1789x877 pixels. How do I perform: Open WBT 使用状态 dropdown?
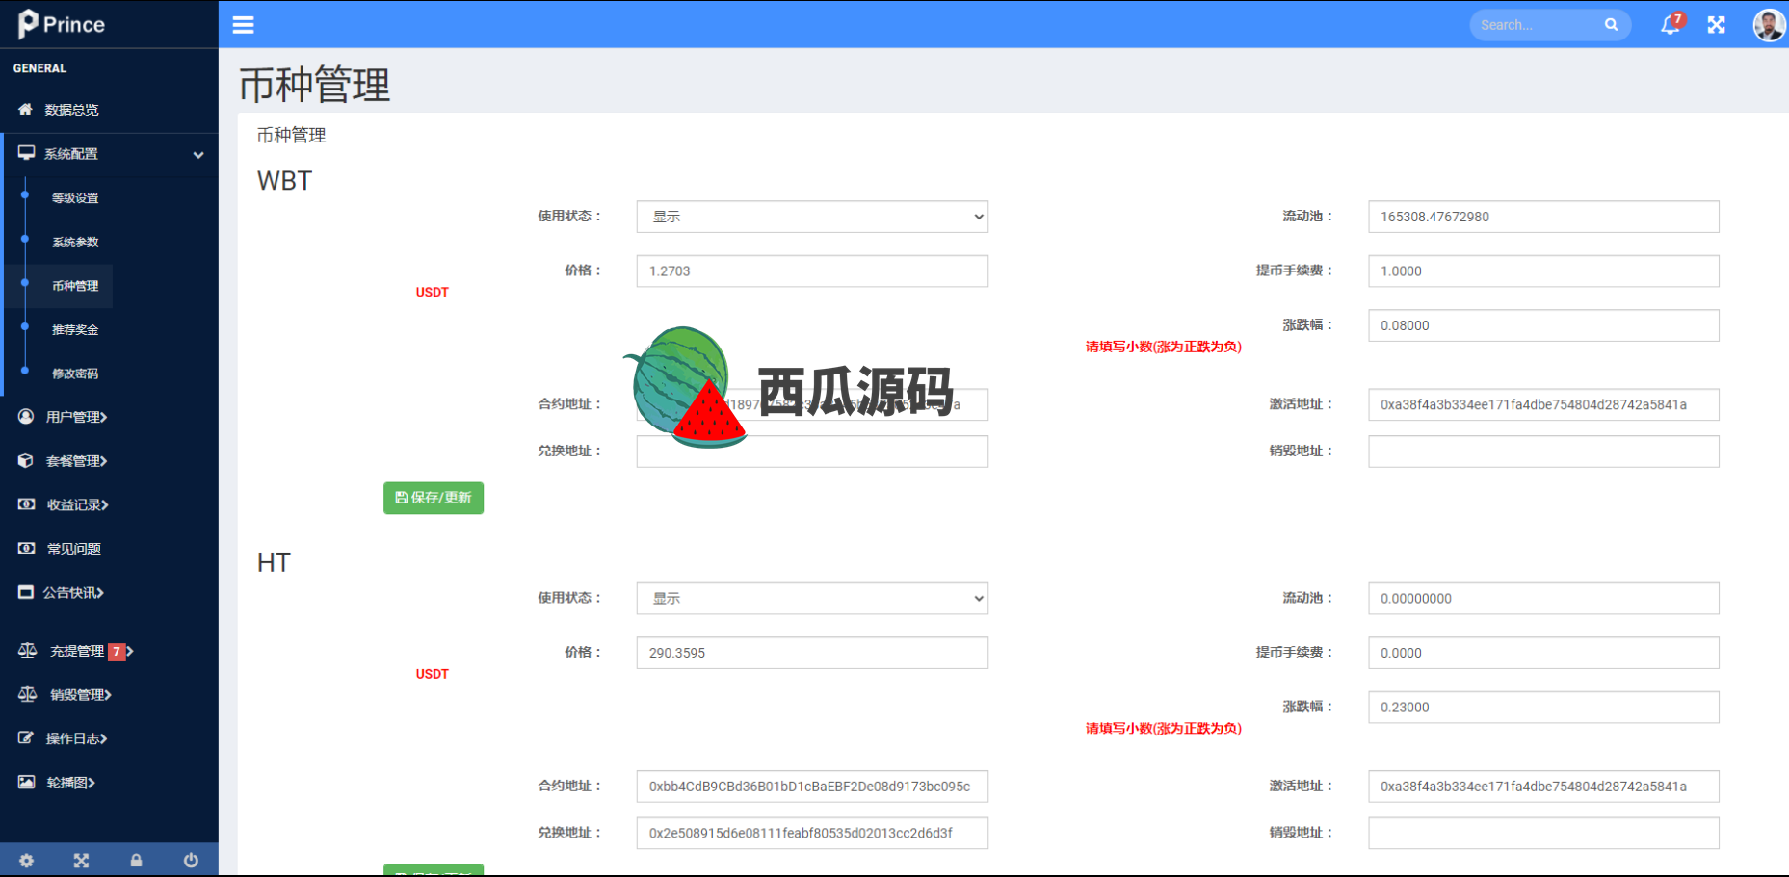coord(812,217)
